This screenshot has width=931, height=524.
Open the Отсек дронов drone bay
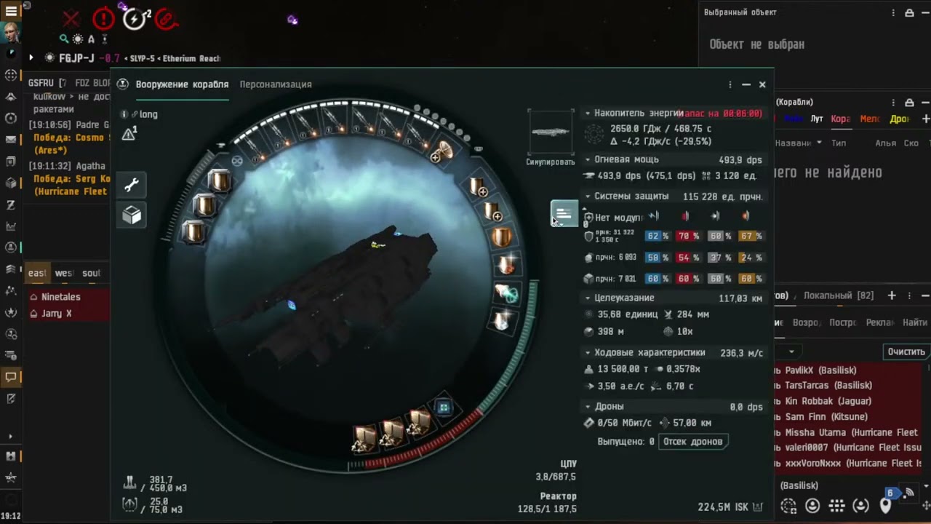692,441
